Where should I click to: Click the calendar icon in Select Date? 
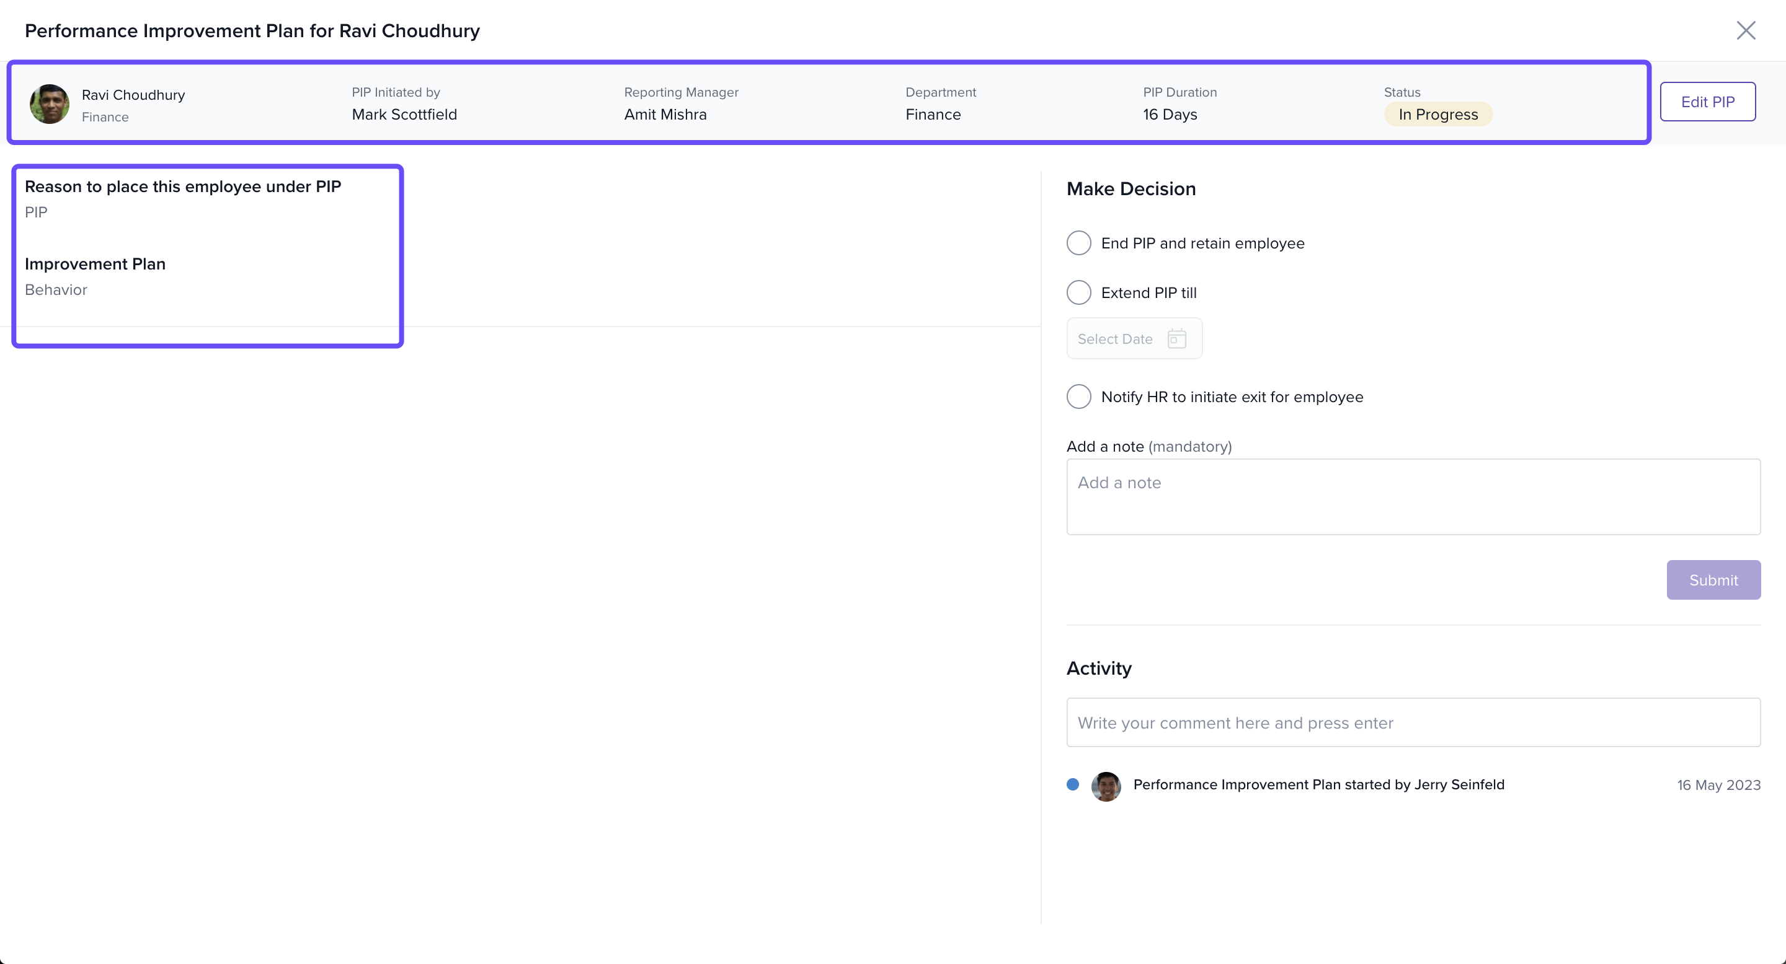pyautogui.click(x=1176, y=339)
